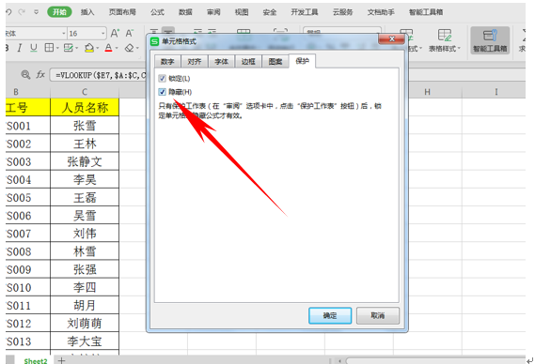Screen dimensions: 535x364
Task: Close the 单元格格式 dialog
Action: [392, 38]
